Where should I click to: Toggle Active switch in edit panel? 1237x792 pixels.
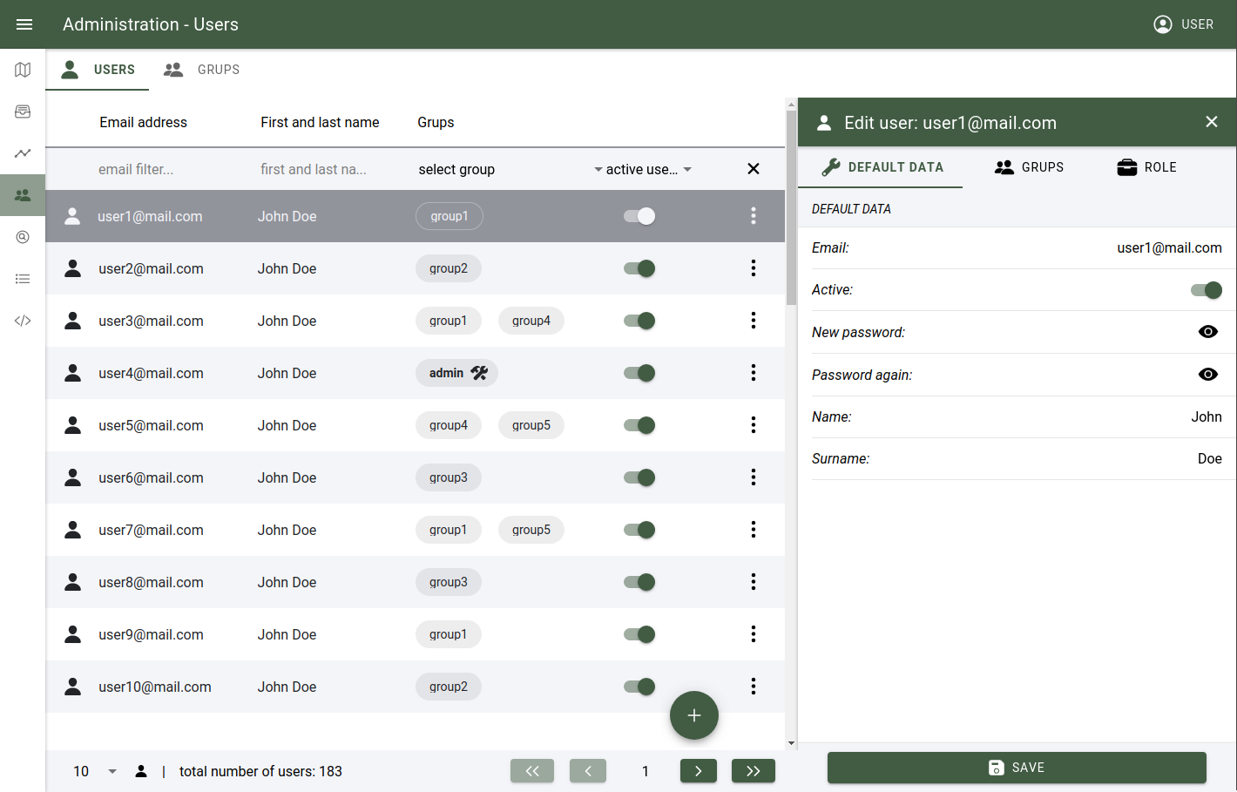(1207, 290)
